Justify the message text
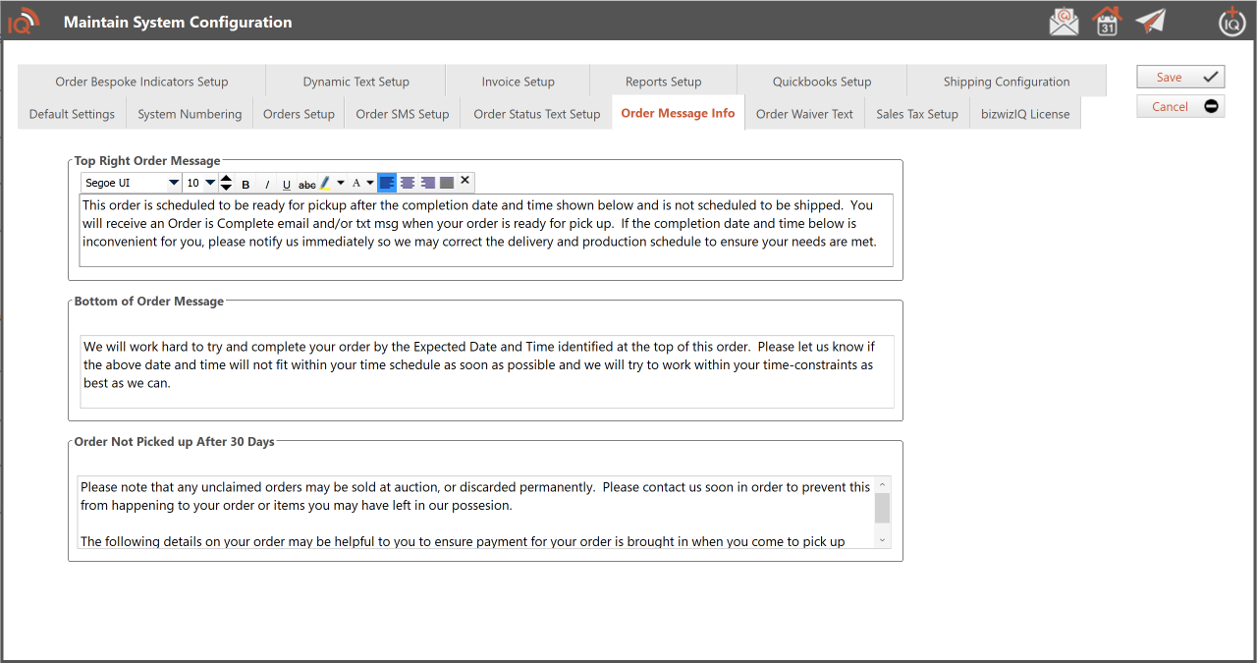 447,183
